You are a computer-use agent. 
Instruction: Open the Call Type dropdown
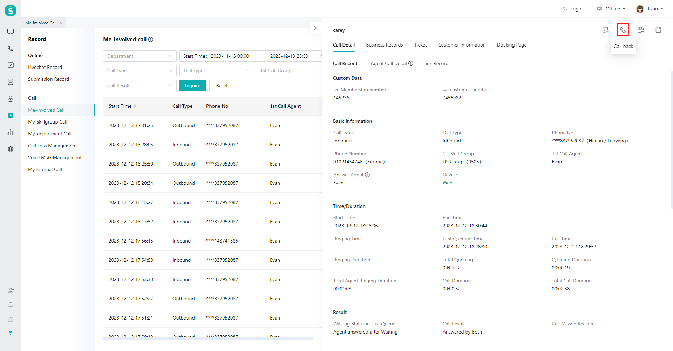[x=140, y=71]
